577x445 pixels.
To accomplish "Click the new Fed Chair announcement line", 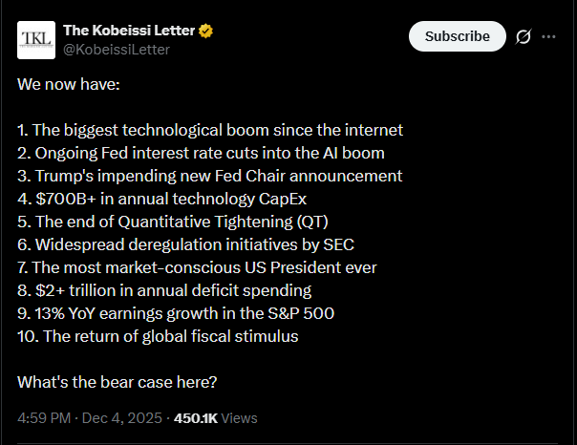I will coord(209,176).
